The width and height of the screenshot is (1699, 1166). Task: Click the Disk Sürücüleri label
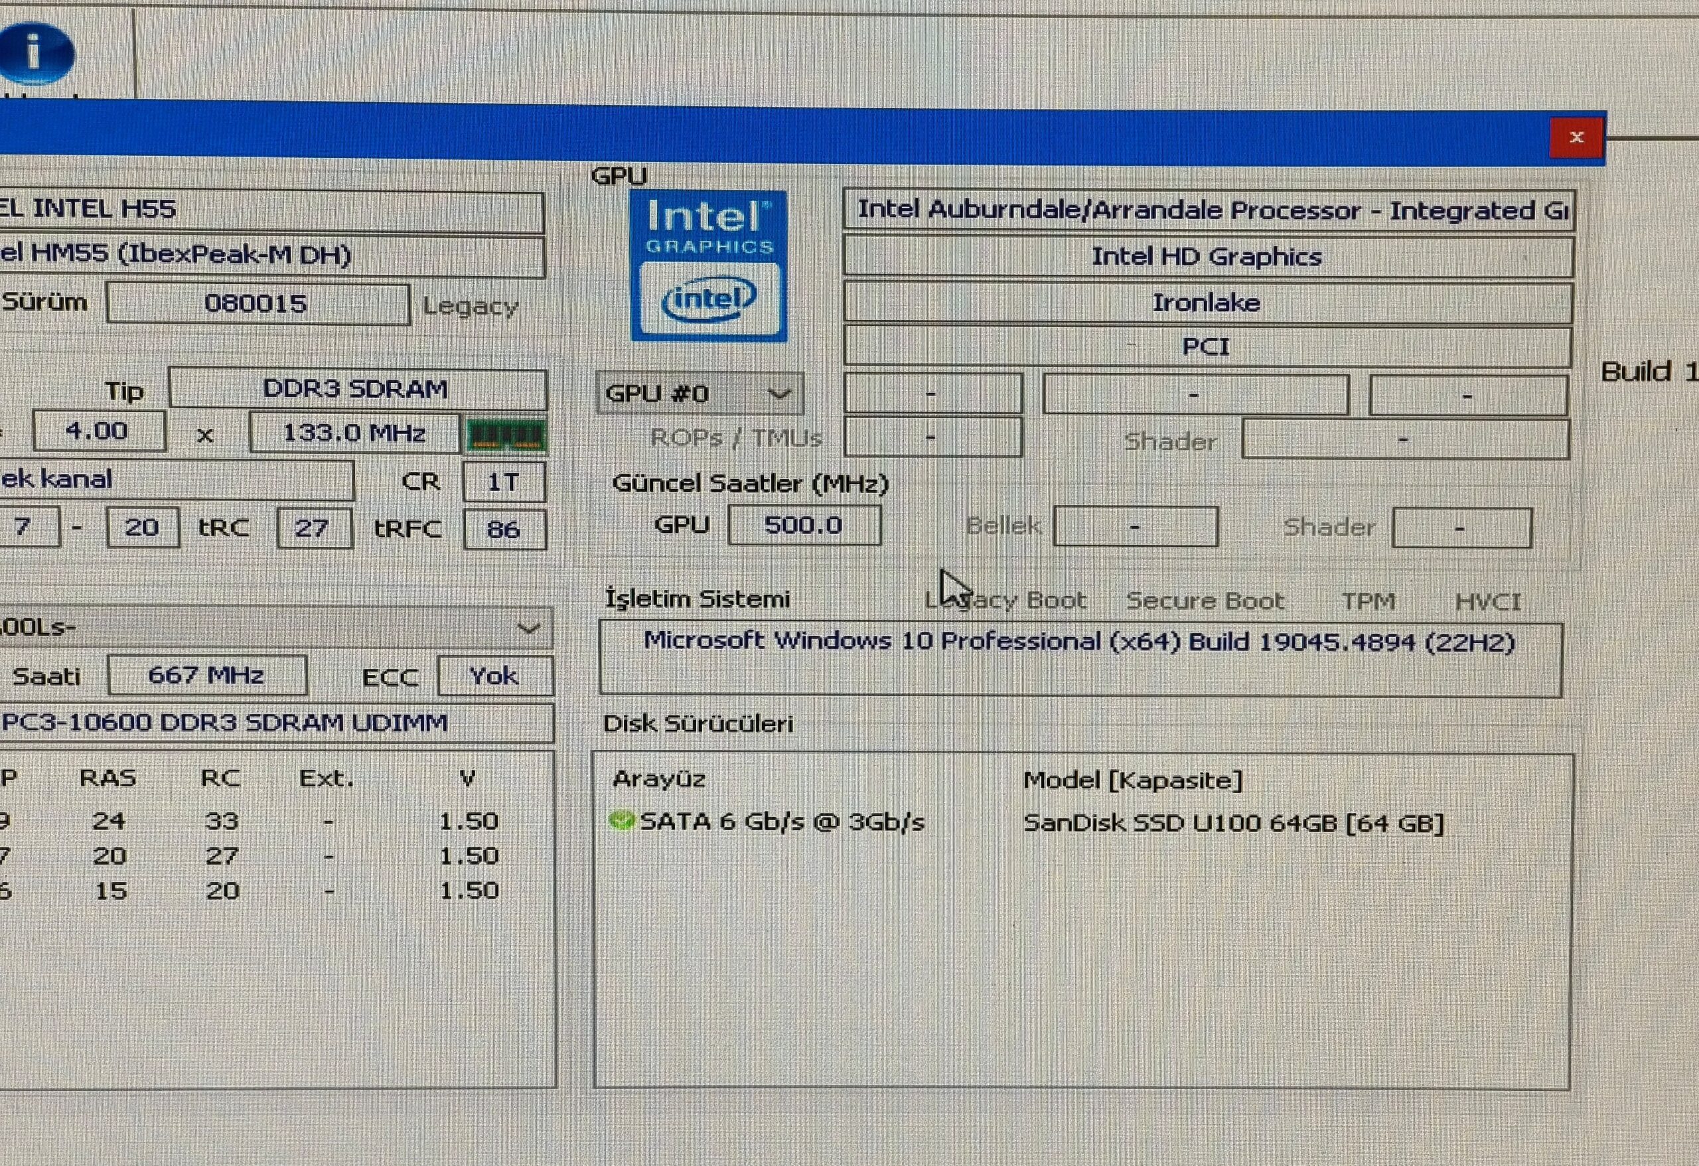pos(698,724)
